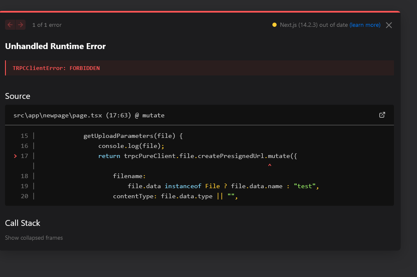Viewport: 417px width, 277px height.
Task: Click the 'Next.js (14.2.3) out of date' text
Action: [x=313, y=25]
